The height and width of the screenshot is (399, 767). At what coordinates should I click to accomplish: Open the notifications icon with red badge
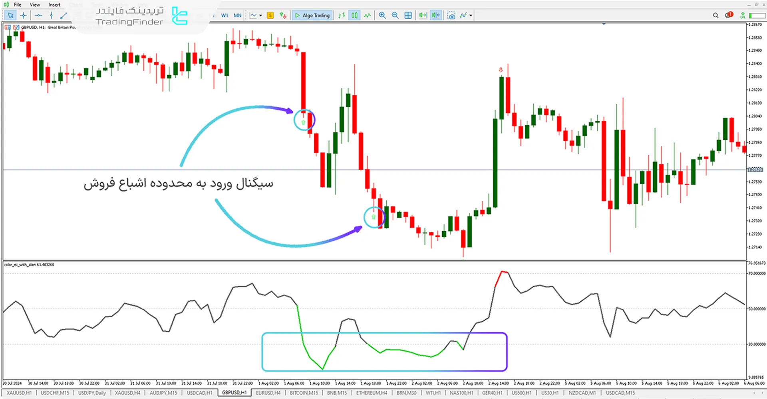729,15
